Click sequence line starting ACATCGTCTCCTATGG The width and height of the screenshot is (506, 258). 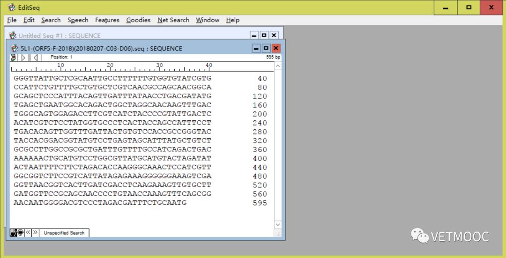[x=112, y=123]
